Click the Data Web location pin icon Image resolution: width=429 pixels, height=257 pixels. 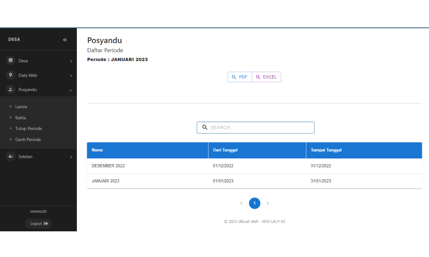[x=11, y=75]
